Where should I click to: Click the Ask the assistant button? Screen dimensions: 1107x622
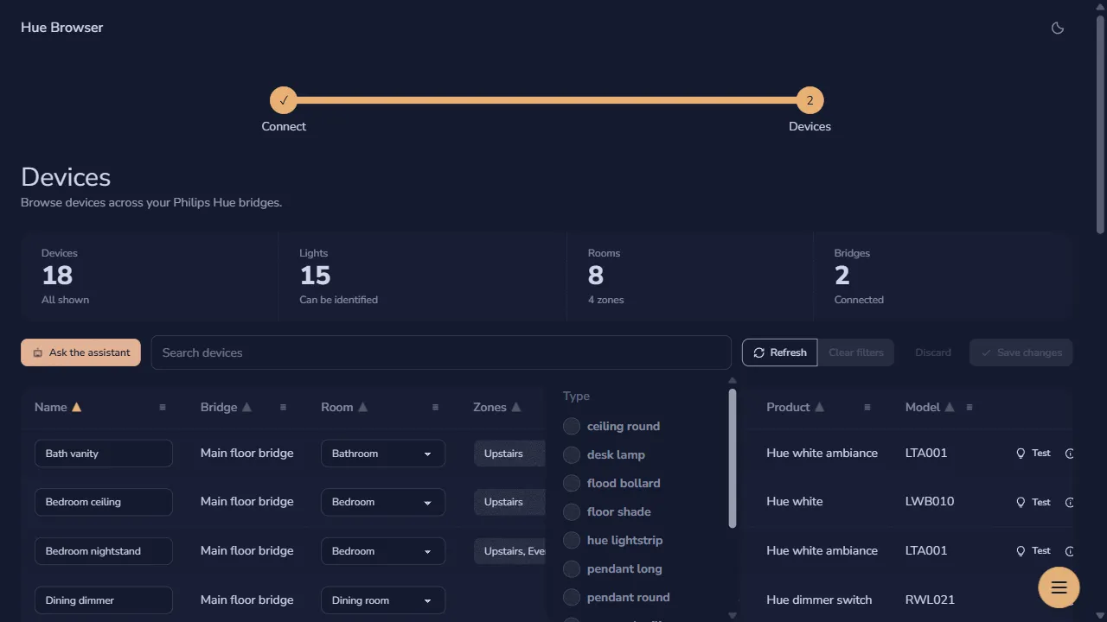coord(80,352)
